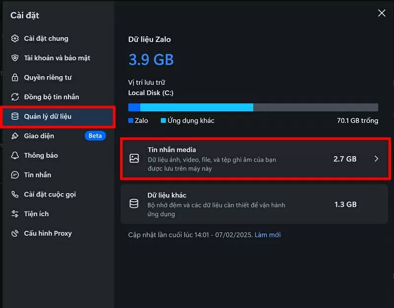
Task: Click the Làm mới refresh link
Action: click(267, 235)
